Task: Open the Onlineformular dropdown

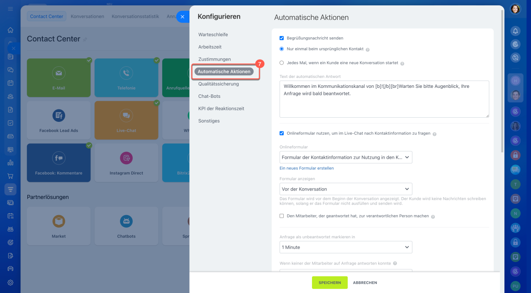Action: [346, 157]
